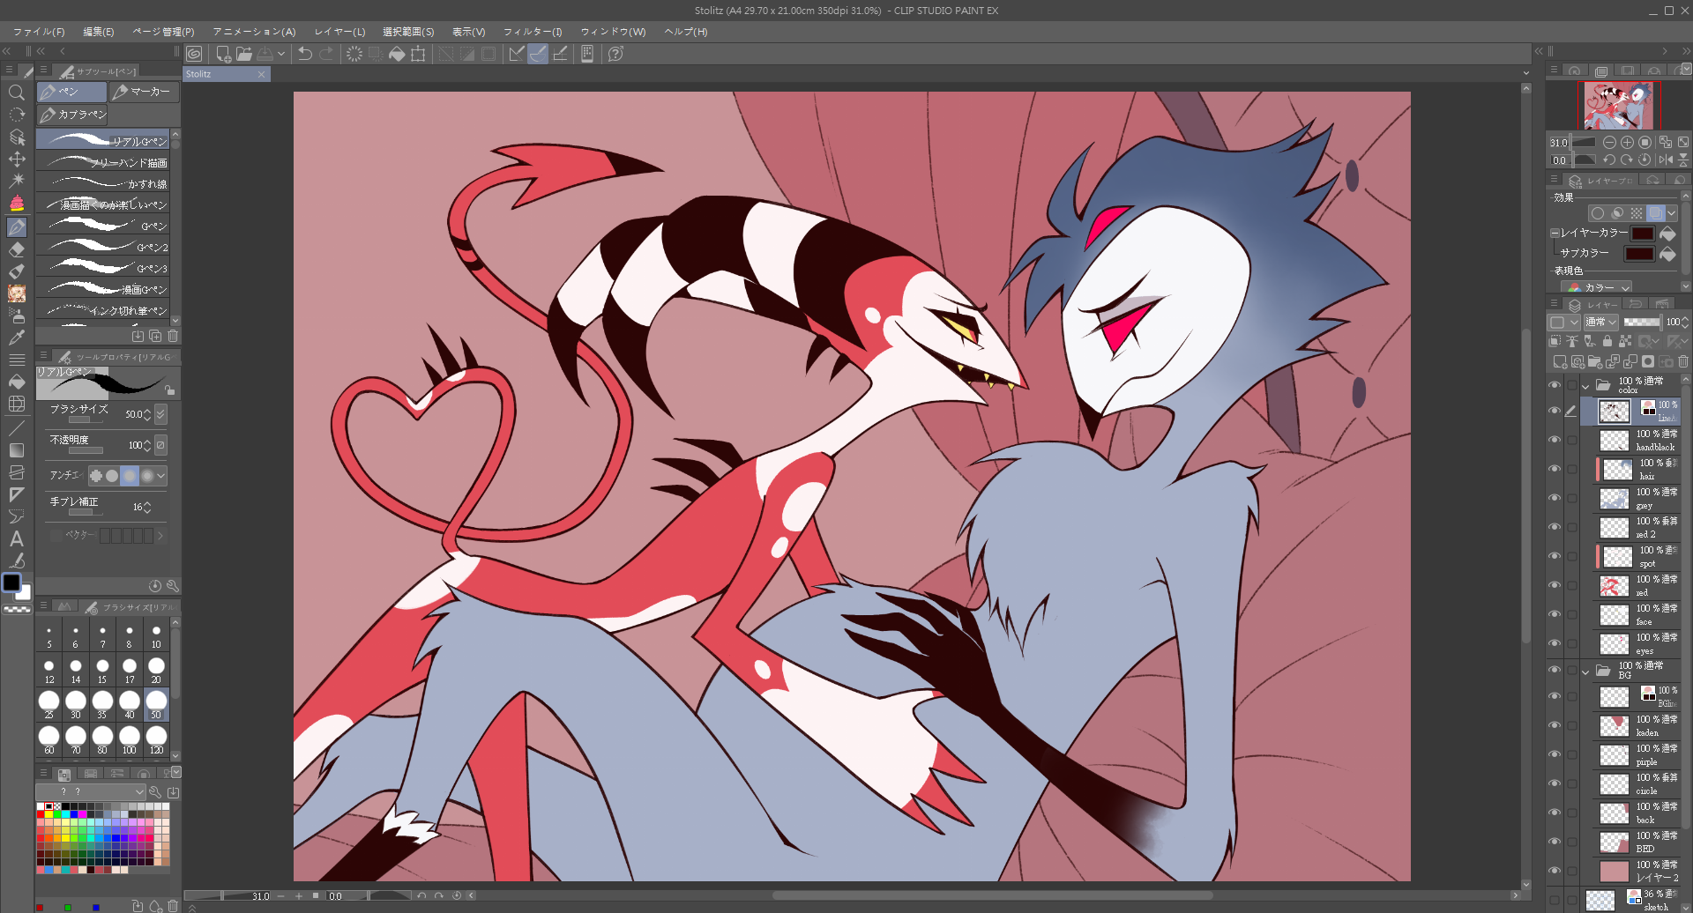The width and height of the screenshot is (1693, 913).
Task: Hide the eyes layer
Action: pyautogui.click(x=1555, y=643)
